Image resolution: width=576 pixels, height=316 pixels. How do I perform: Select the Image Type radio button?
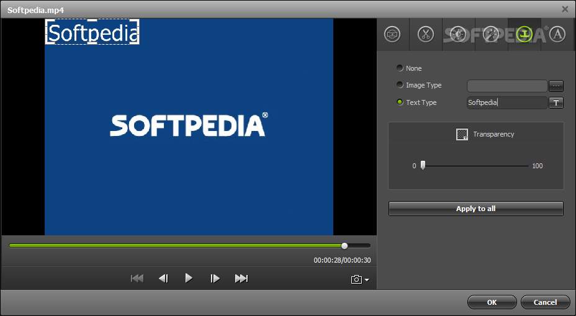tap(400, 85)
